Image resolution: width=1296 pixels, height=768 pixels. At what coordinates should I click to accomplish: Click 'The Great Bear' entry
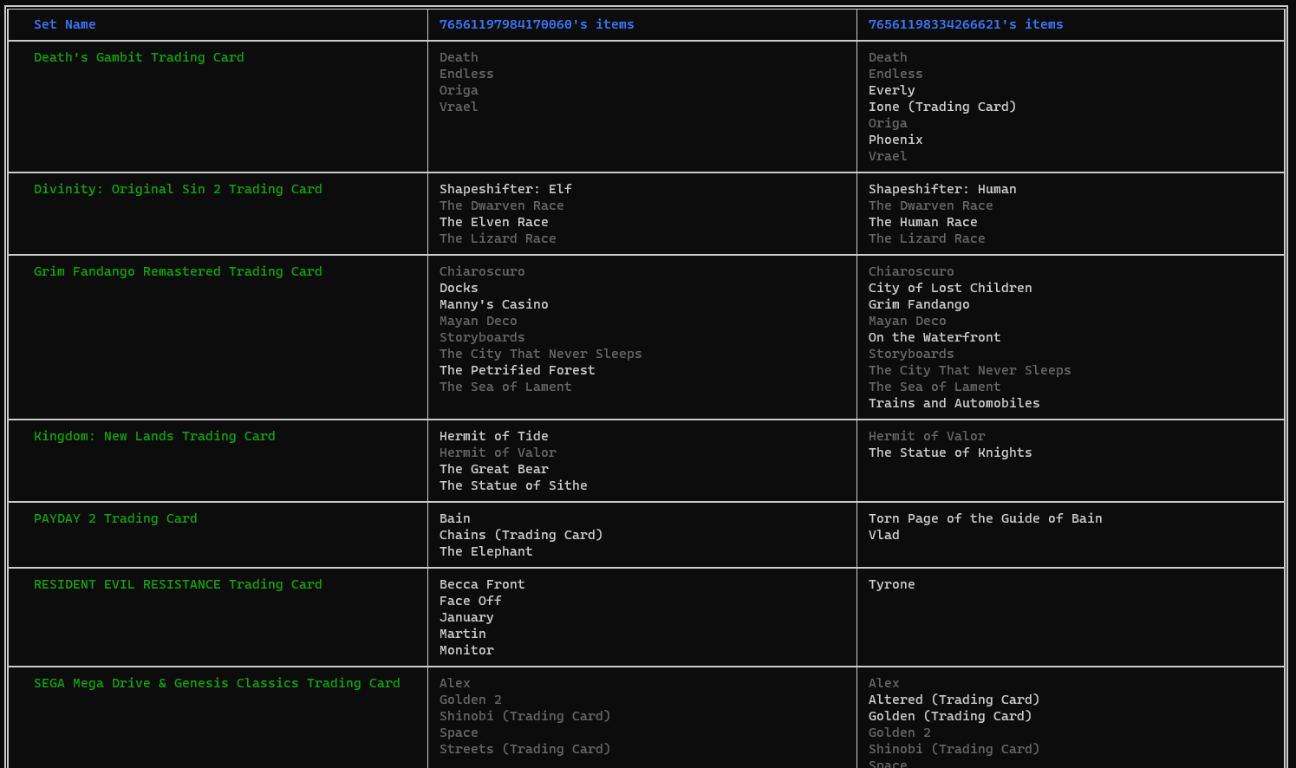pyautogui.click(x=494, y=469)
